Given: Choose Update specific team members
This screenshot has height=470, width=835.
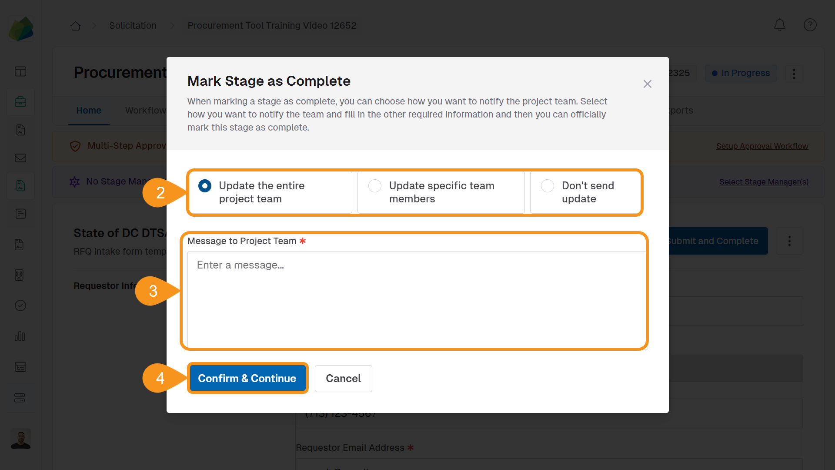Looking at the screenshot, I should [375, 186].
